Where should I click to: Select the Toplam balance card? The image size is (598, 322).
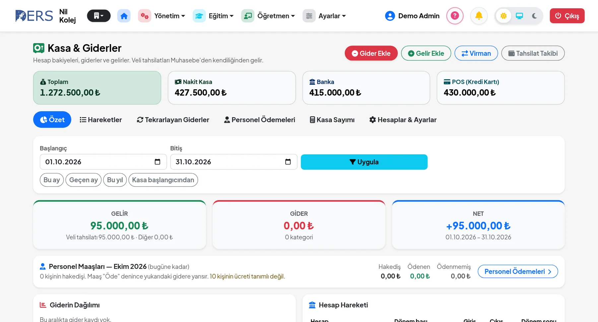click(x=97, y=88)
